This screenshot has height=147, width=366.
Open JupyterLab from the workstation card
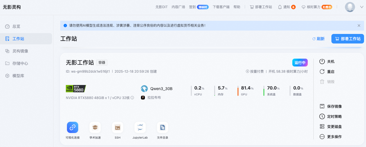(x=140, y=127)
